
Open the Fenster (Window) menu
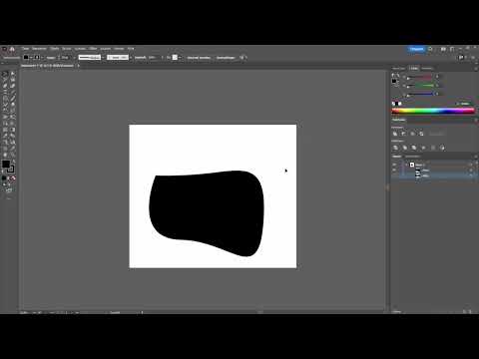119,49
